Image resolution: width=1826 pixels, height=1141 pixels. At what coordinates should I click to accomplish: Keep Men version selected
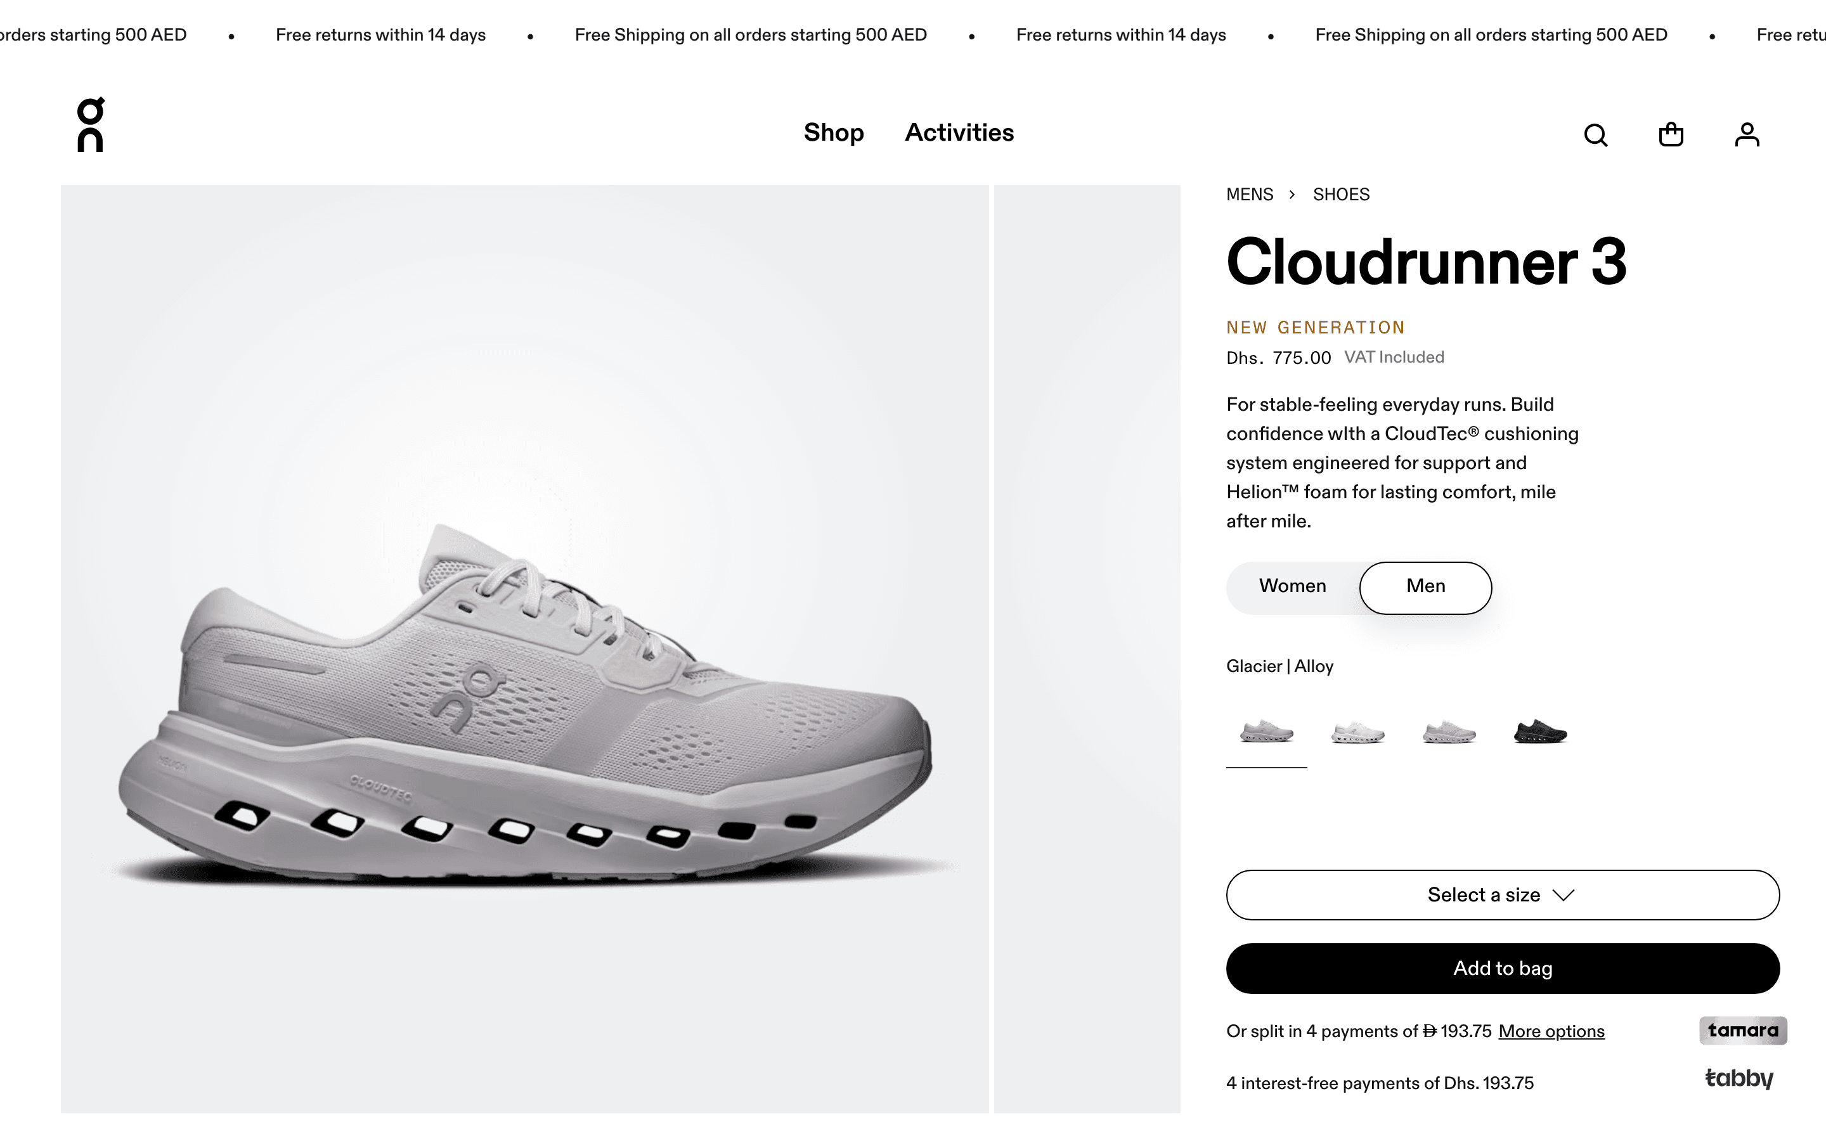pyautogui.click(x=1425, y=586)
